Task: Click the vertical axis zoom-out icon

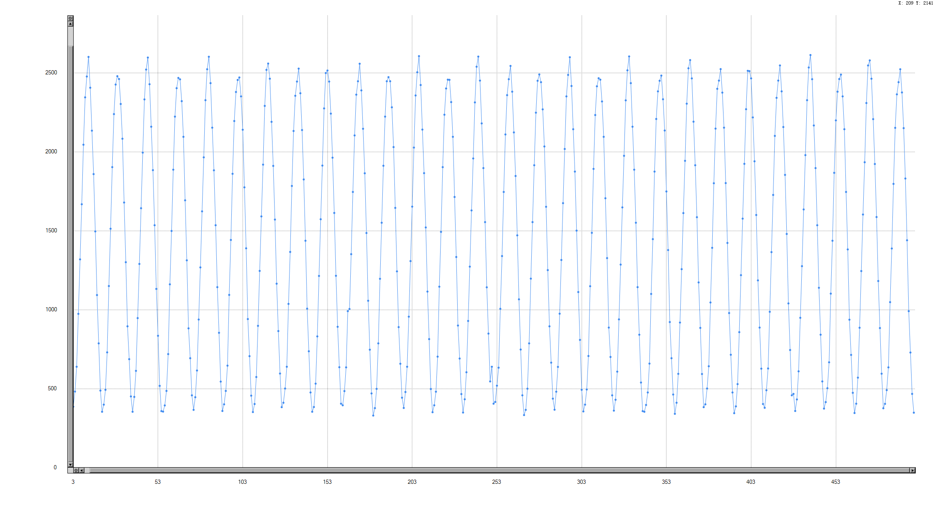Action: 70,18
